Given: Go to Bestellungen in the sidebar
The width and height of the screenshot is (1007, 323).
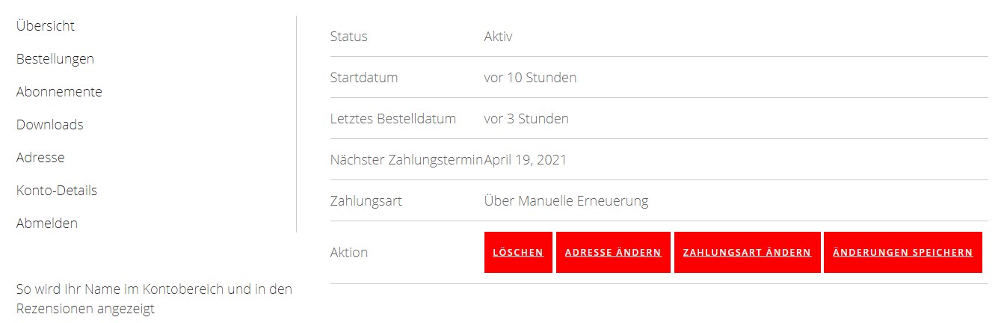Looking at the screenshot, I should (55, 59).
